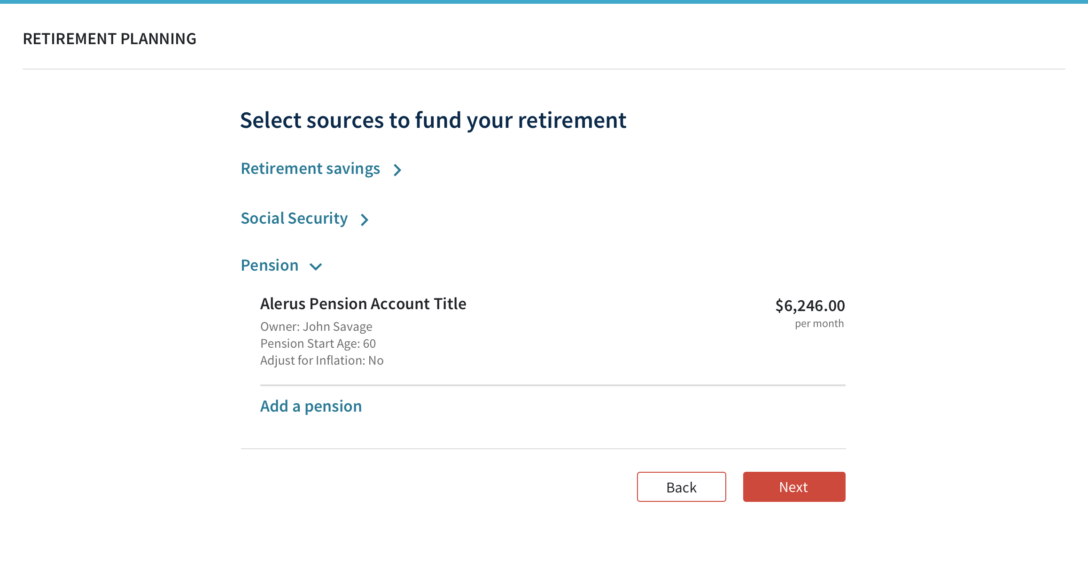Open the Social Security section link
This screenshot has width=1088, height=562.
click(294, 219)
